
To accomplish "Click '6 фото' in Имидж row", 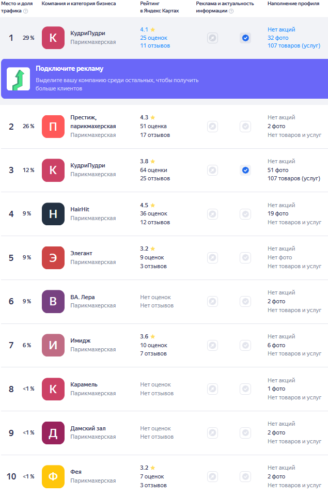I will pos(276,346).
